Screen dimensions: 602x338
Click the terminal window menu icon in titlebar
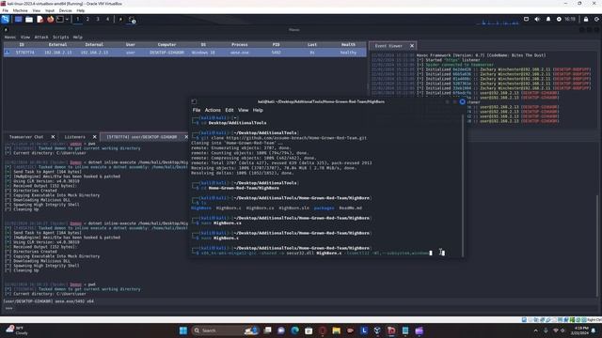coord(194,101)
